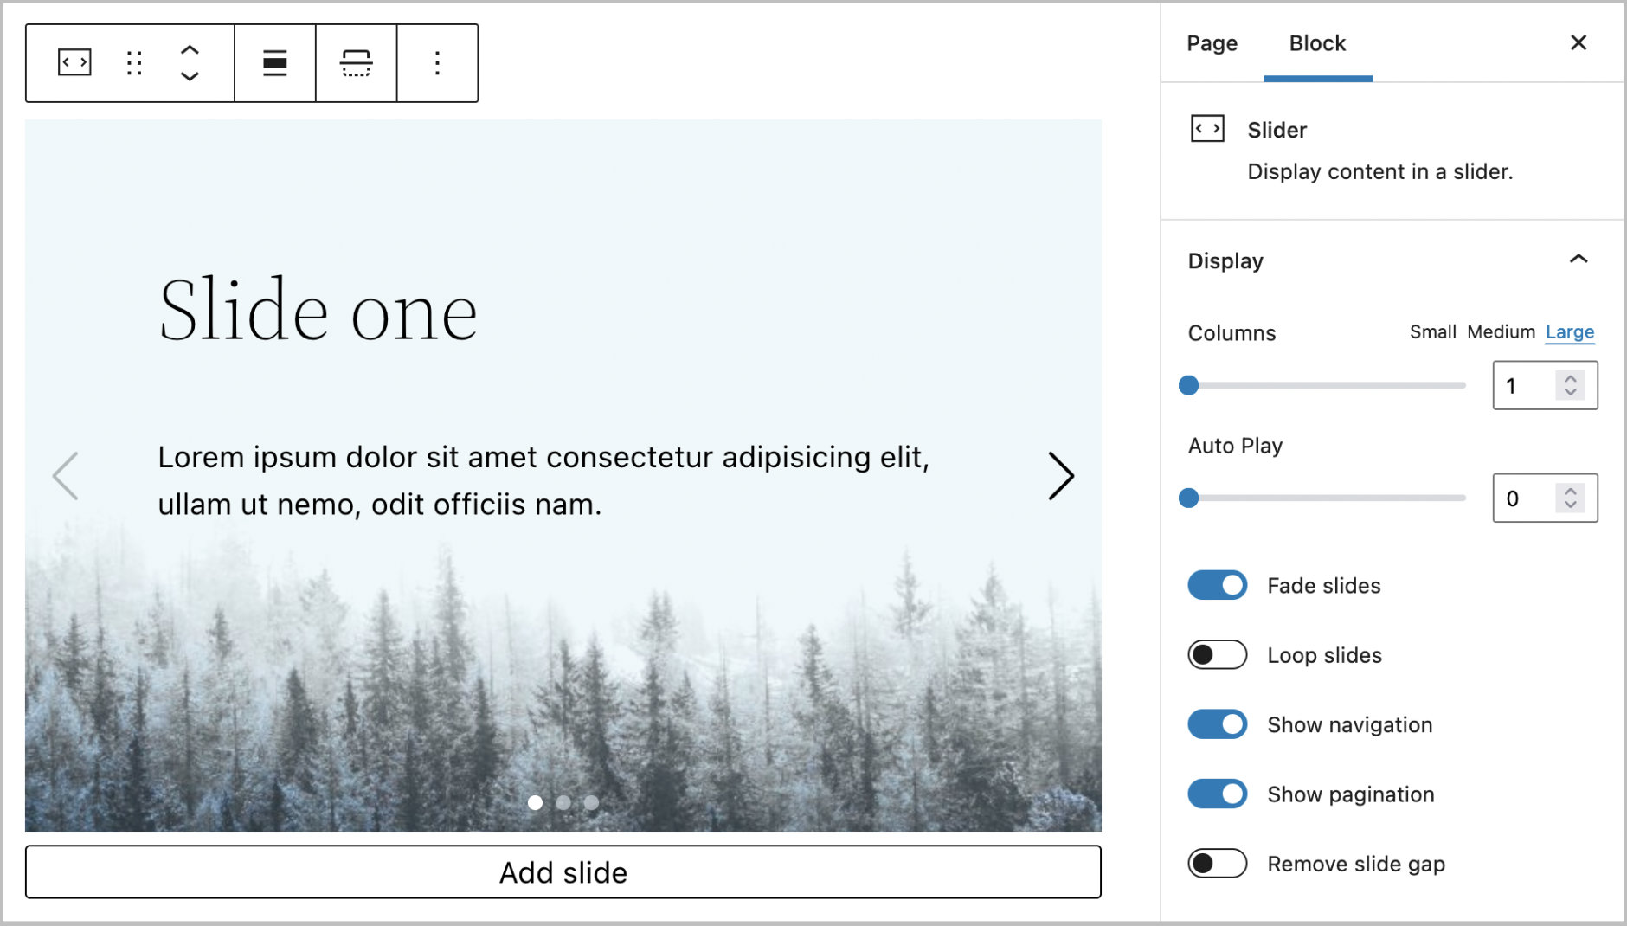
Task: Click the drag handle icon in block toolbar
Action: click(133, 62)
